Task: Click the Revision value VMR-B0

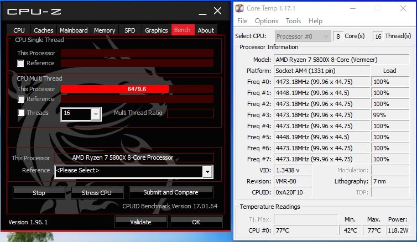Action: pos(293,181)
